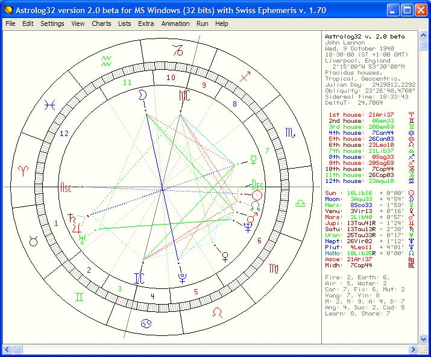431x357 pixels.
Task: Click the Uranus glyph in house 1
Action: (x=83, y=239)
